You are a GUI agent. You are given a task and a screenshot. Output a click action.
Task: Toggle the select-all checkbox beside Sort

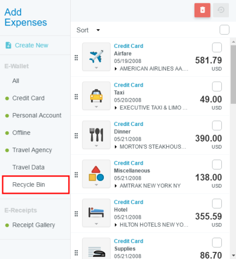pos(224,30)
